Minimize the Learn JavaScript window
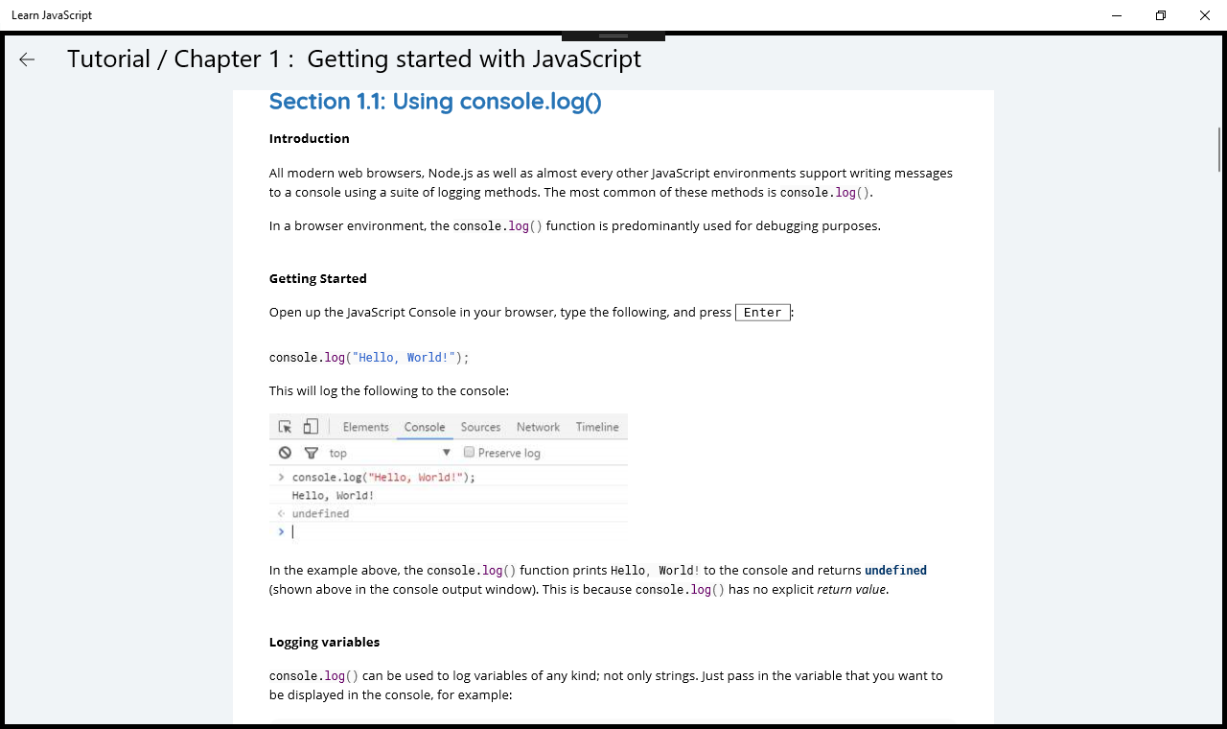The width and height of the screenshot is (1227, 729). pos(1117,15)
